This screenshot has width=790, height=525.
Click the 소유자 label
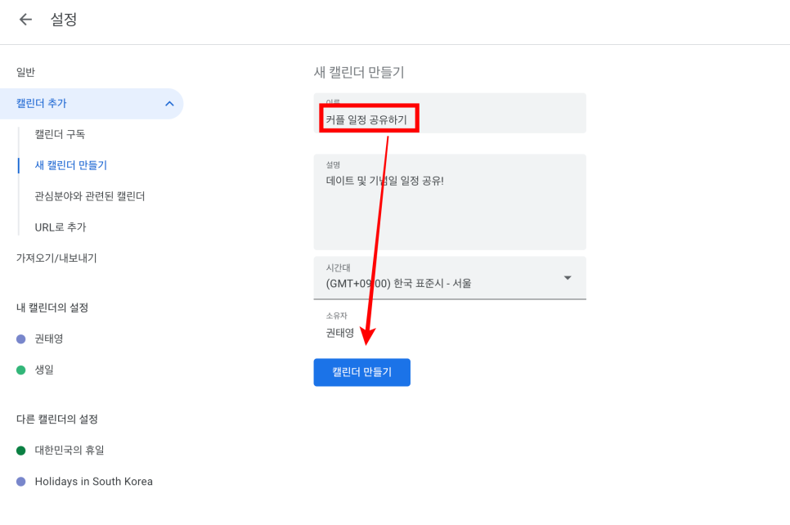coord(337,316)
